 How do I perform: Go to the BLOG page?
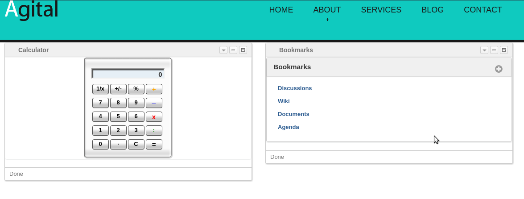click(433, 10)
